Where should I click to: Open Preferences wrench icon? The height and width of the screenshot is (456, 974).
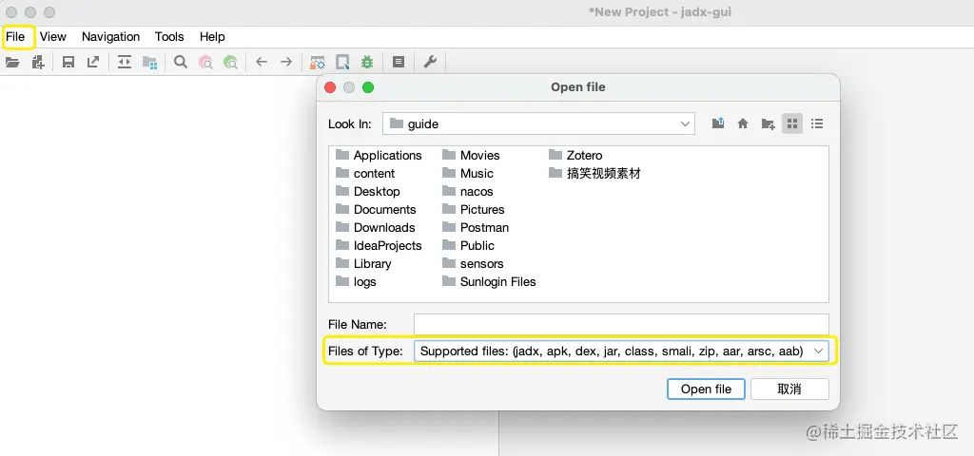(430, 62)
